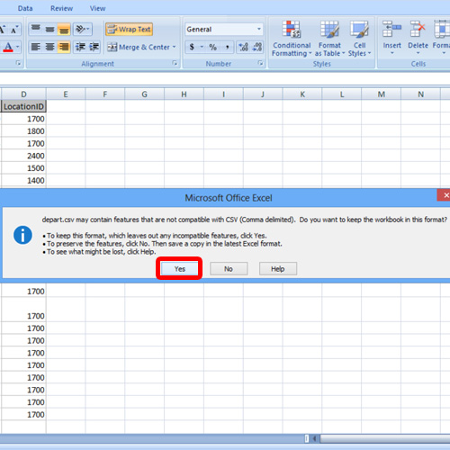
Task: Select column G header
Action: coord(144,94)
